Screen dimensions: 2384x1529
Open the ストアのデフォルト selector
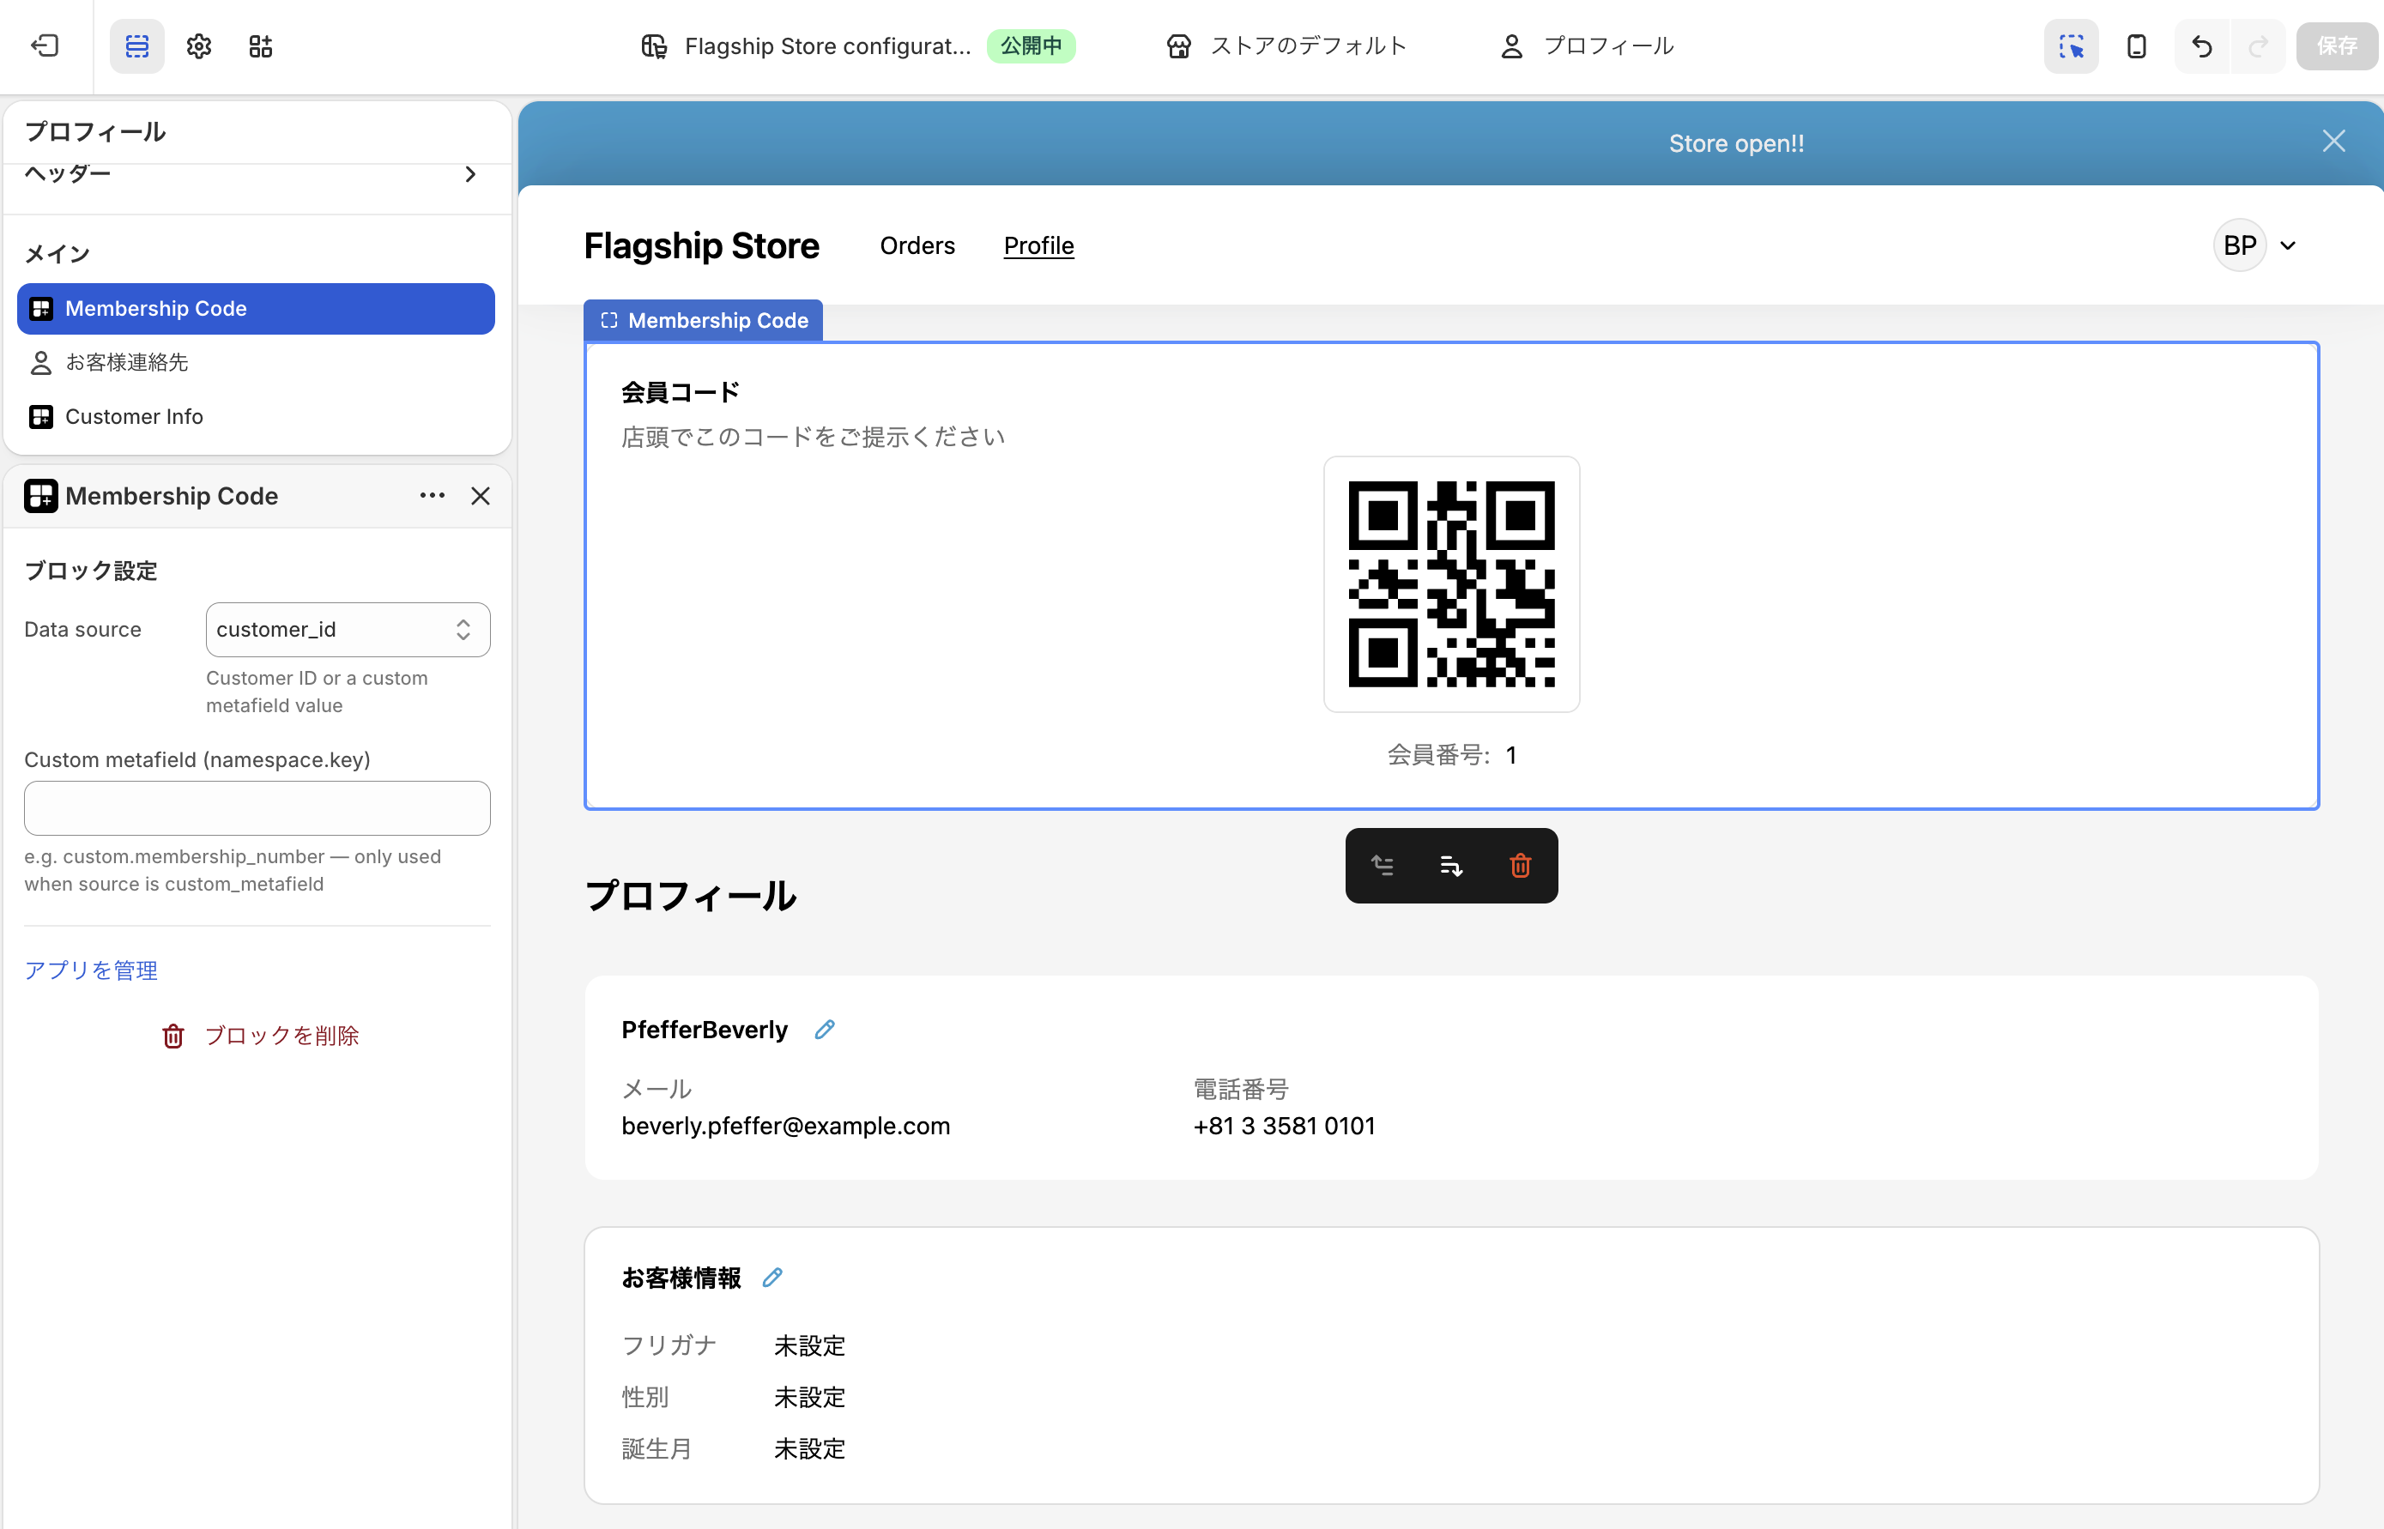[x=1286, y=45]
